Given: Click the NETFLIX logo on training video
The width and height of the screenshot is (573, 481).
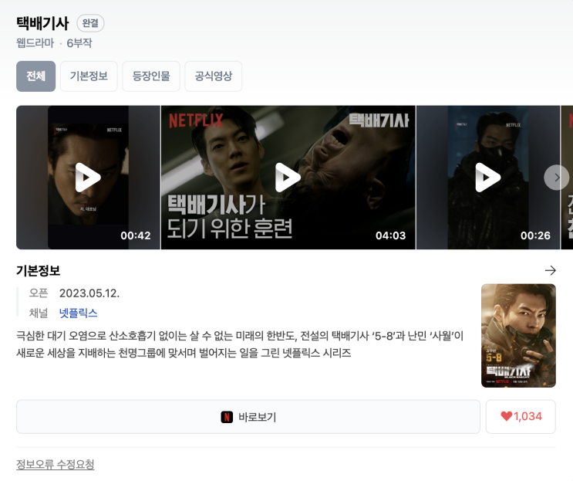Looking at the screenshot, I should [x=196, y=120].
